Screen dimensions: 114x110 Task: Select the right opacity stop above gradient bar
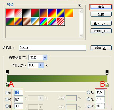click(107, 72)
